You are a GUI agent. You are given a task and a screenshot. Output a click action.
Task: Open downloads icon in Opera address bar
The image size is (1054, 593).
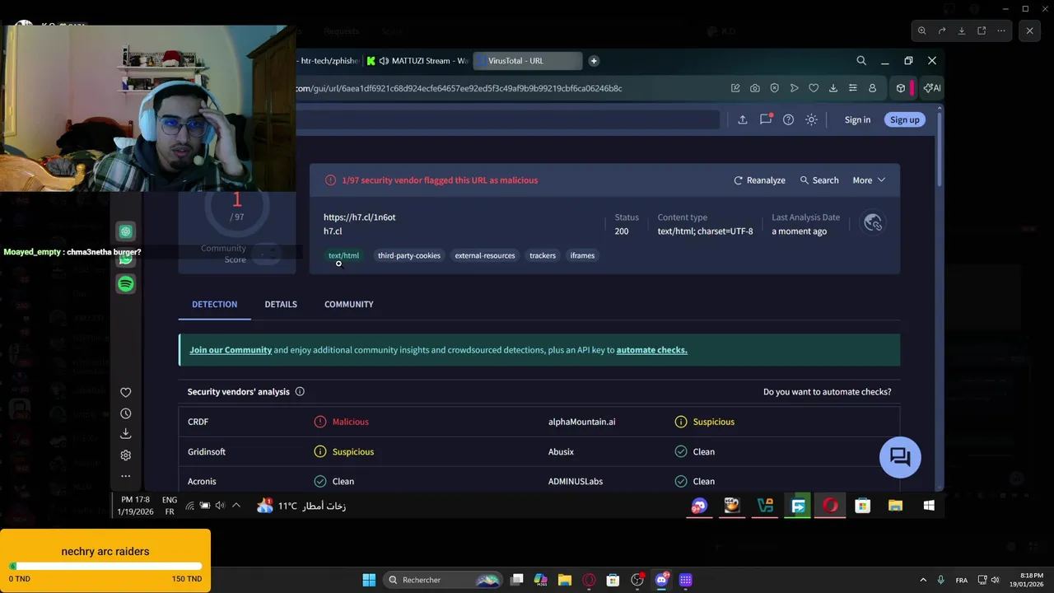(833, 88)
